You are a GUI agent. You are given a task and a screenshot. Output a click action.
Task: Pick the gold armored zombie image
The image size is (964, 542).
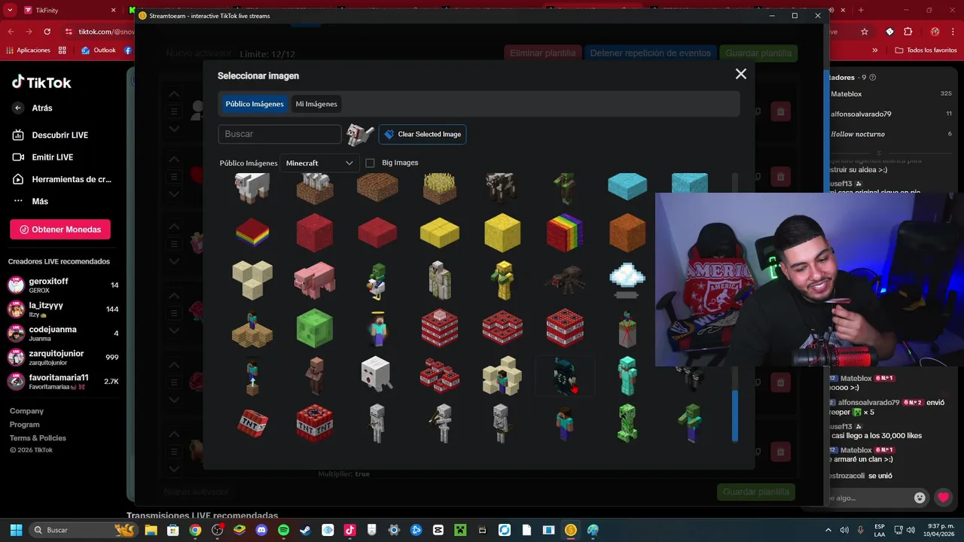coord(502,280)
